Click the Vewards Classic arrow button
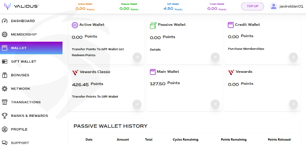Viewport: 306px width, 145px height. [x=137, y=104]
